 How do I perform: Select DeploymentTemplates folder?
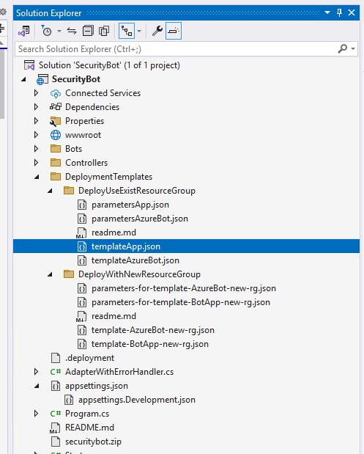pyautogui.click(x=108, y=177)
